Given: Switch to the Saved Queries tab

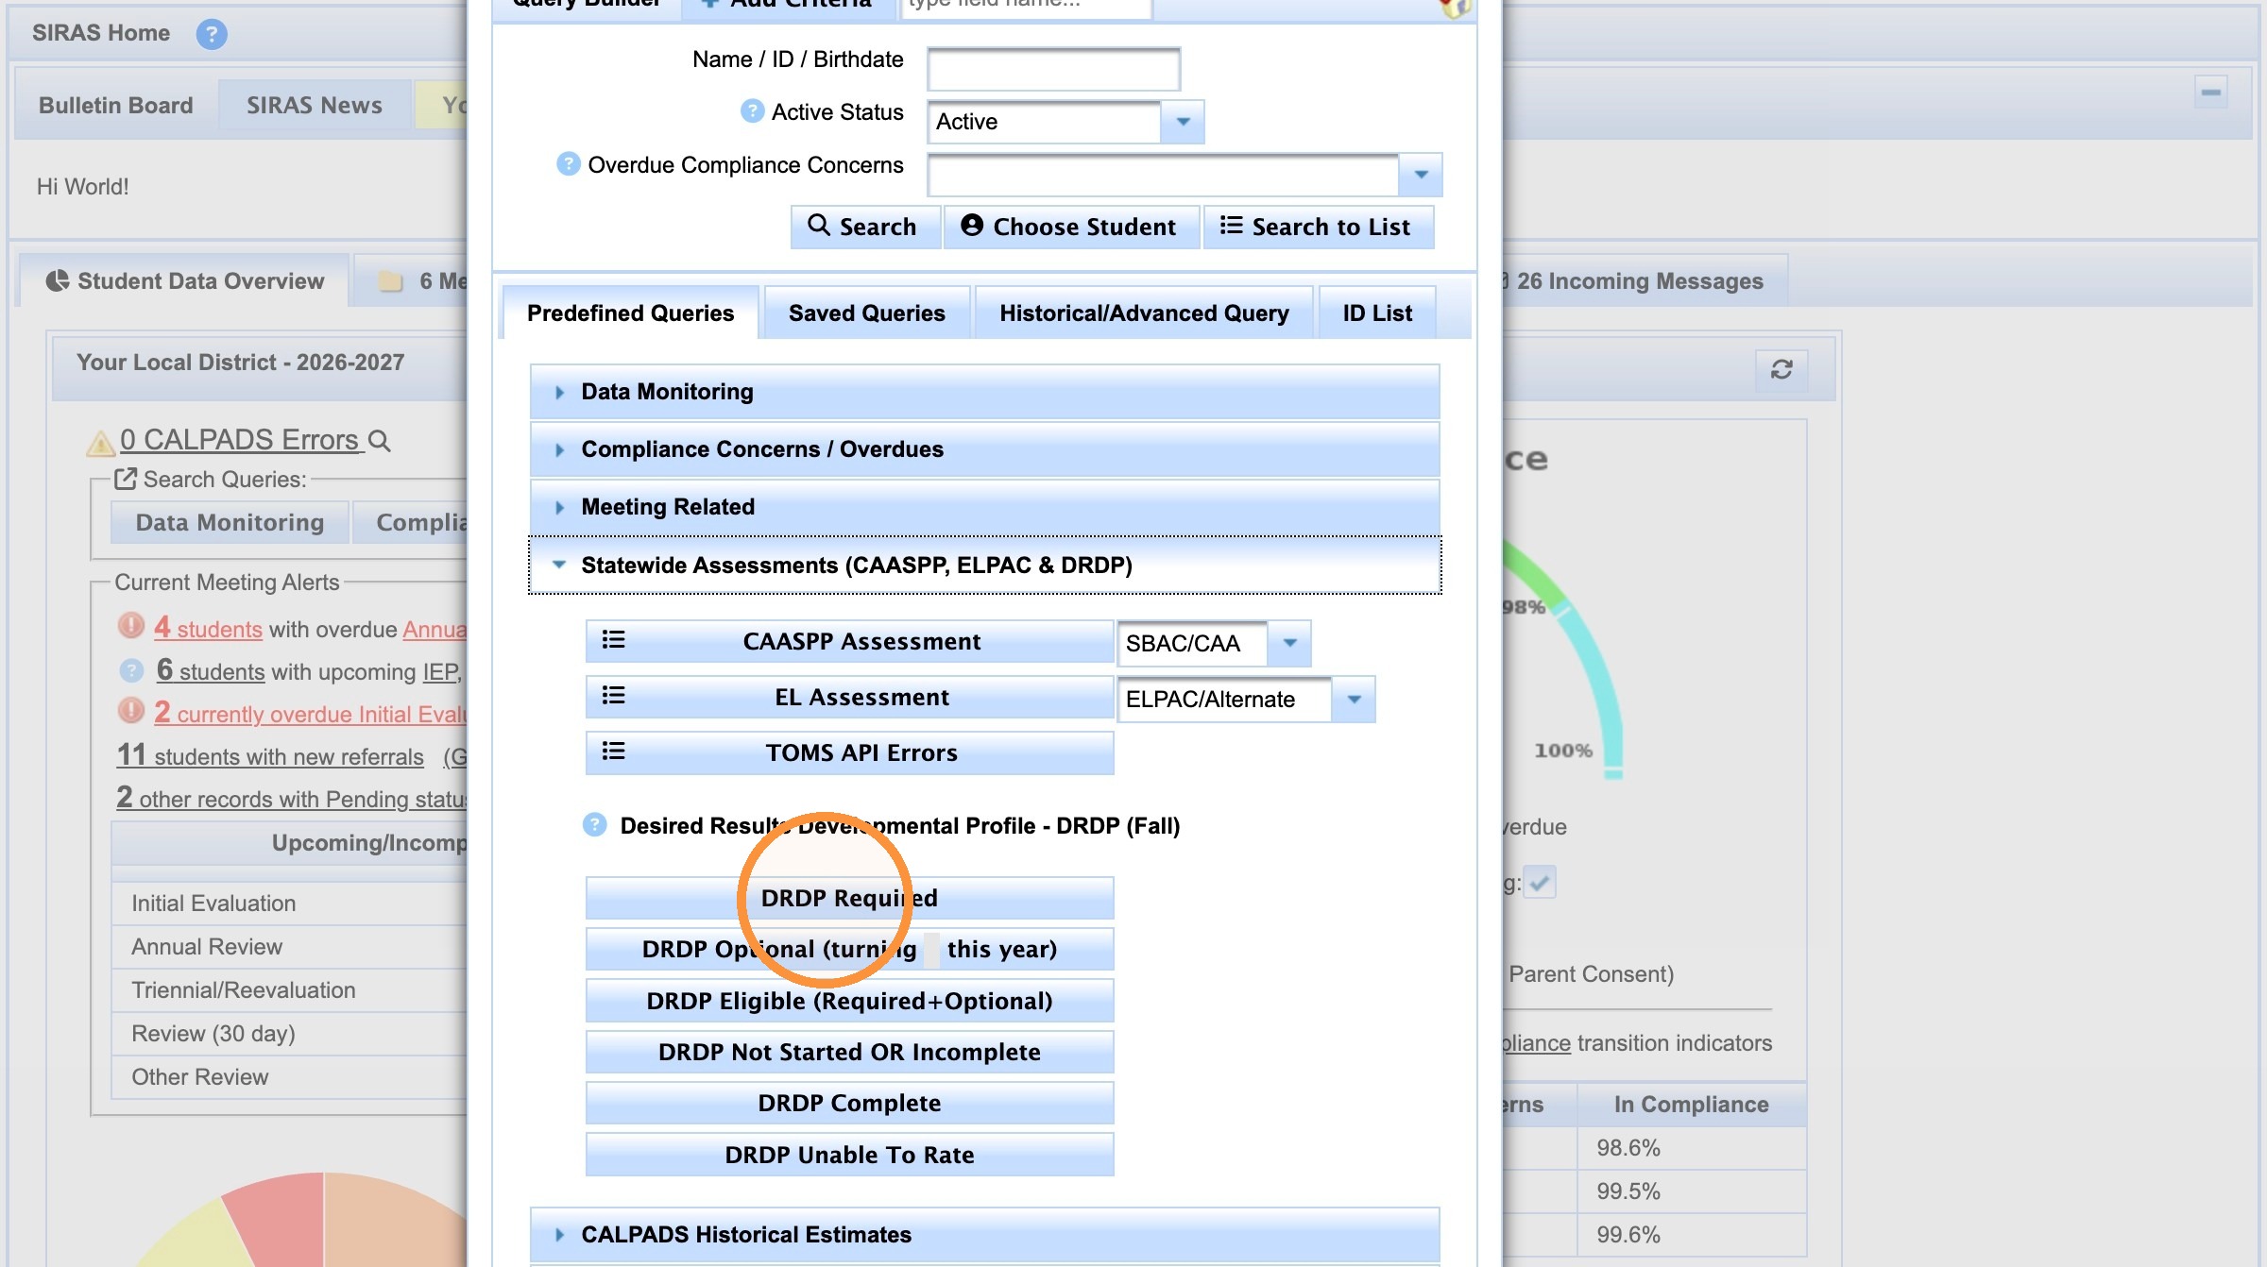Looking at the screenshot, I should tap(866, 313).
